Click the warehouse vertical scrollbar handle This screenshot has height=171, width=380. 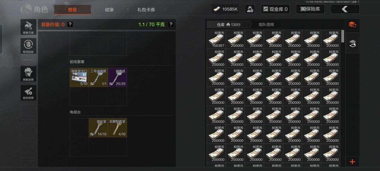pos(343,36)
